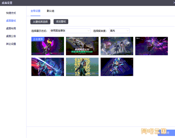175x138 pixels.
Task: Switch to the 默认组 tab
Action: coord(50,11)
